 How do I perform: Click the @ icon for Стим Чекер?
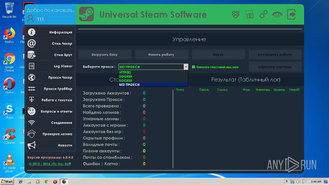(x=32, y=43)
